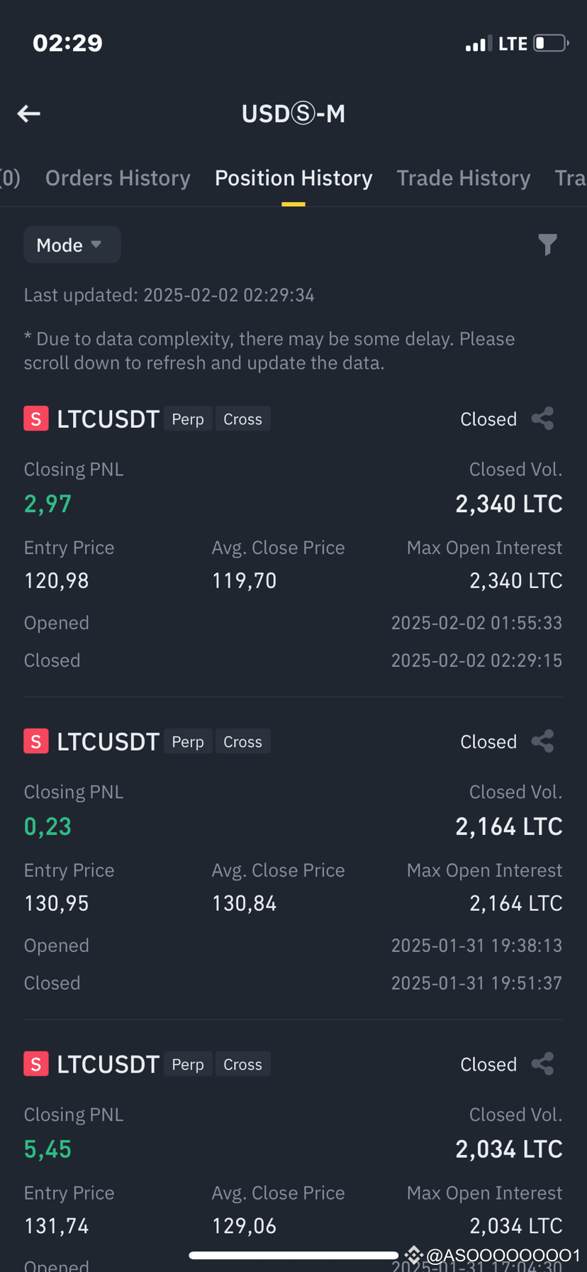Tap Closing PNL value 2,97
587x1272 pixels.
[x=48, y=504]
